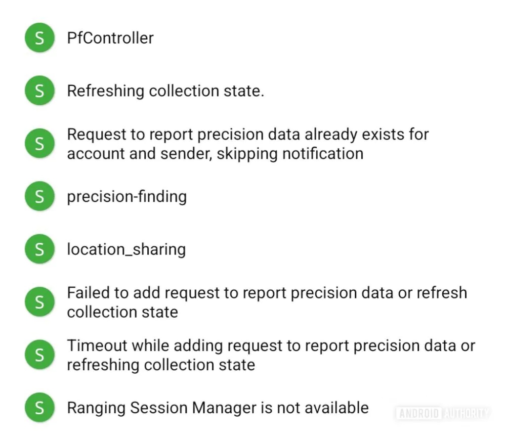This screenshot has width=506, height=436.
Task: Click 'Ranging Session Manager is not available' text
Action: tap(218, 408)
